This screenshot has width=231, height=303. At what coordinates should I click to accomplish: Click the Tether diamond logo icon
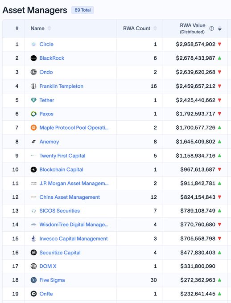coord(33,100)
